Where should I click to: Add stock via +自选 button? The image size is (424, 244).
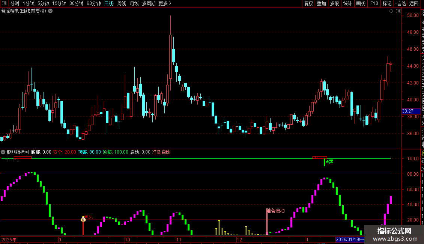400,3
